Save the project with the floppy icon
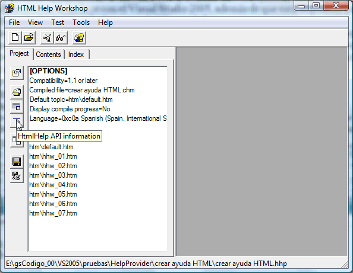The height and width of the screenshot is (273, 353). 17,162
